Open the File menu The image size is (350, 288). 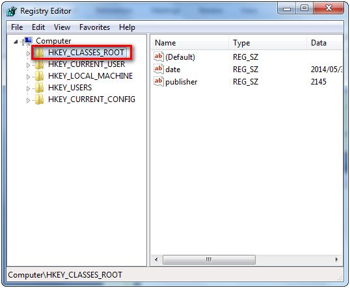[17, 27]
